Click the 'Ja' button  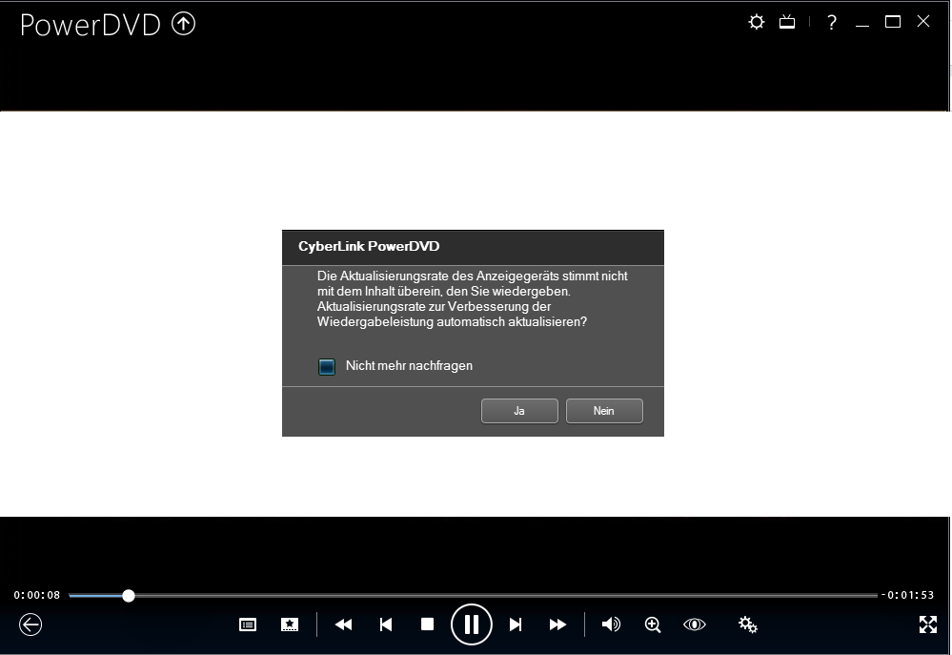point(519,411)
